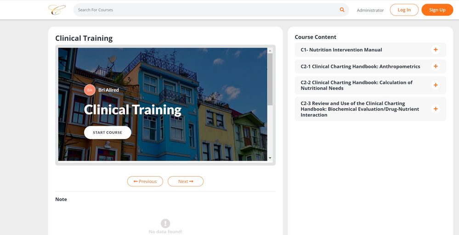The image size is (459, 235).
Task: Select C2-1 Clinical Charting Handbook: Anthropometrics title
Action: pyautogui.click(x=360, y=67)
